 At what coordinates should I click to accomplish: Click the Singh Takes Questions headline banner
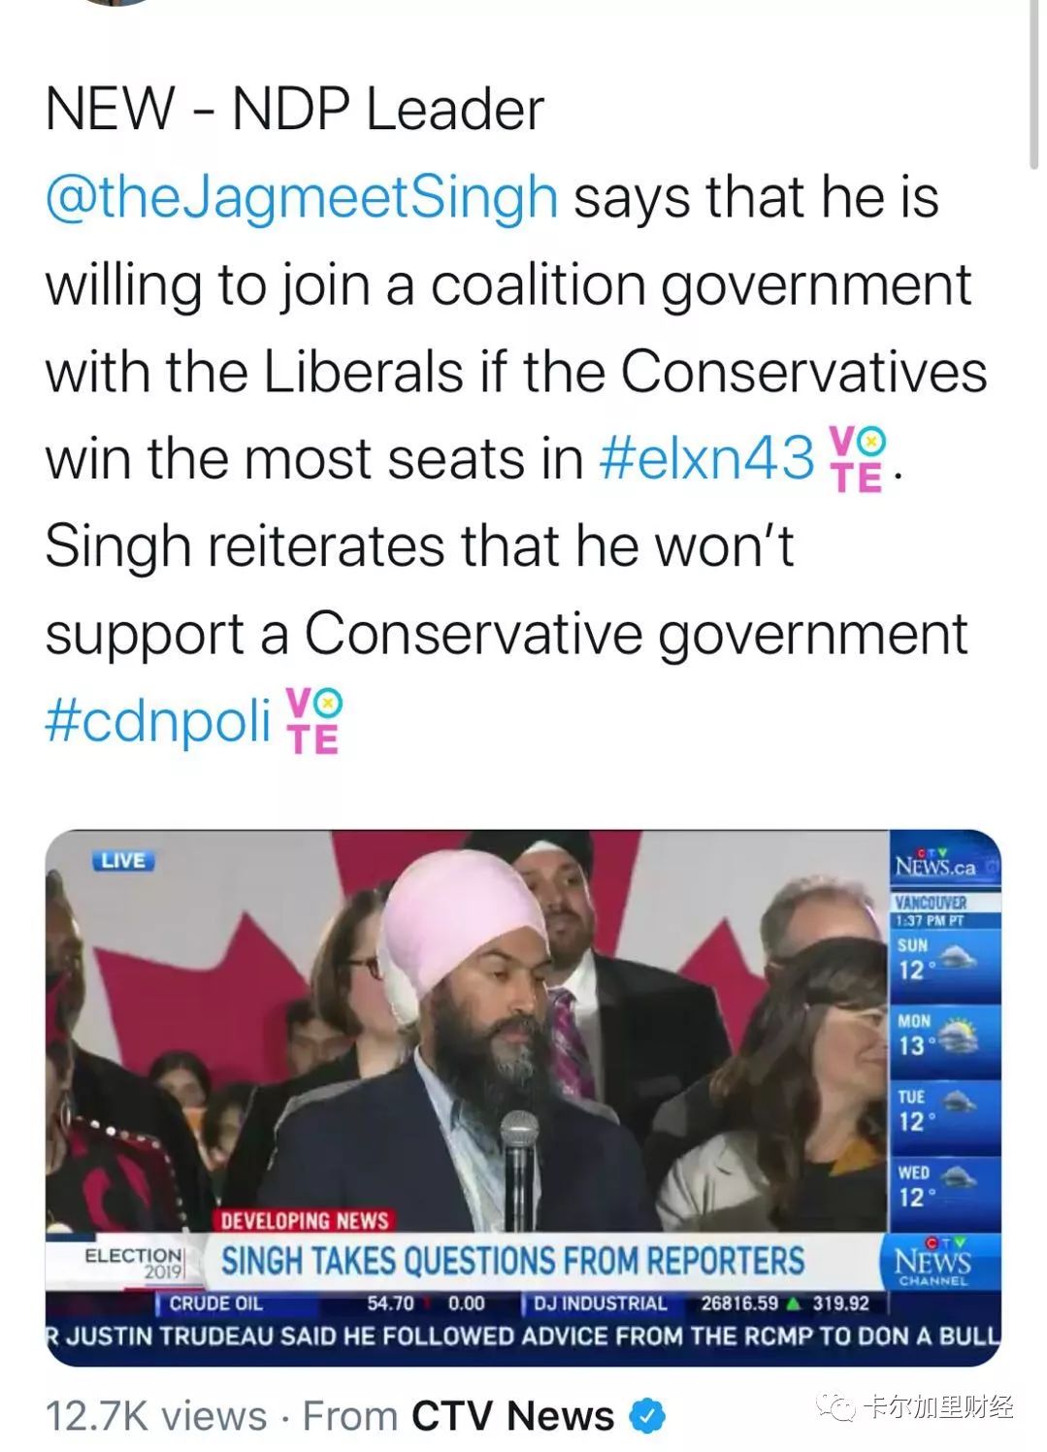(513, 1261)
